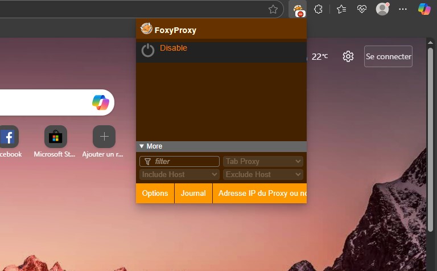Click the plus tile to add shortcut
Viewport: 437px width, 271px height.
click(104, 137)
